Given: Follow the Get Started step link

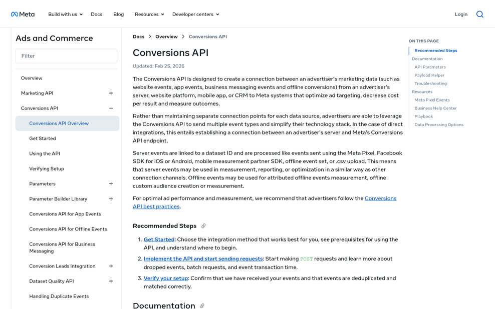Looking at the screenshot, I should click(159, 239).
